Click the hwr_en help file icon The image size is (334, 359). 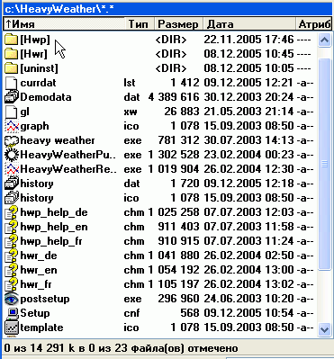coord(12,270)
